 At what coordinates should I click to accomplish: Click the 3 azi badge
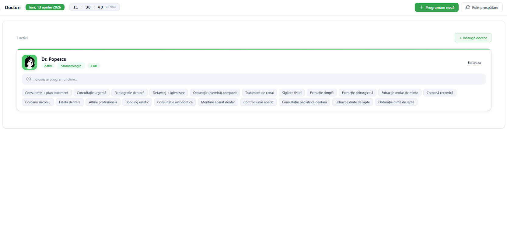click(94, 66)
